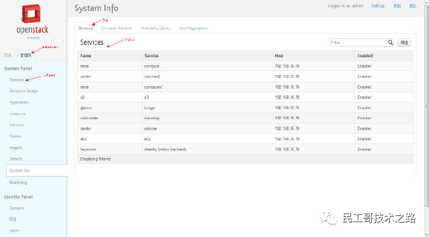This screenshot has height=237, width=429.
Task: Click the Services table title
Action: (x=92, y=42)
